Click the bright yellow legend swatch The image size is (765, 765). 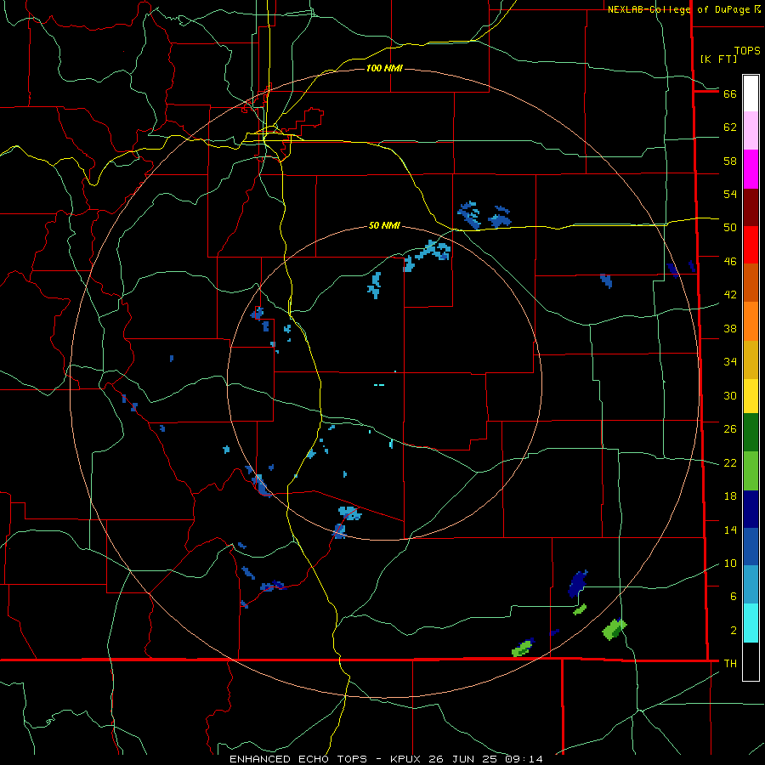coord(751,395)
